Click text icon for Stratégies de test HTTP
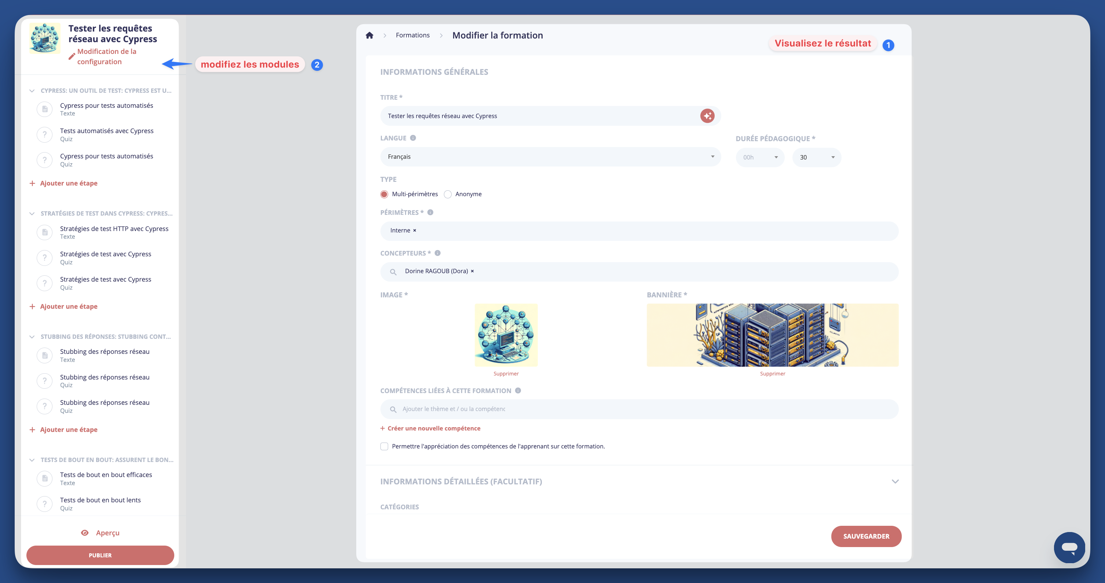 tap(45, 232)
